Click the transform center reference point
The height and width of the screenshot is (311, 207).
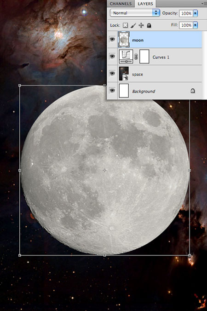click(105, 170)
